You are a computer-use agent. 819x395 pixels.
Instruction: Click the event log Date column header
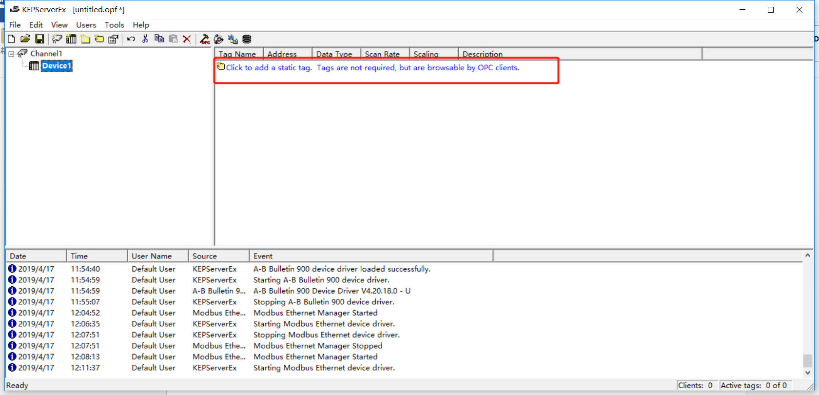click(x=36, y=256)
